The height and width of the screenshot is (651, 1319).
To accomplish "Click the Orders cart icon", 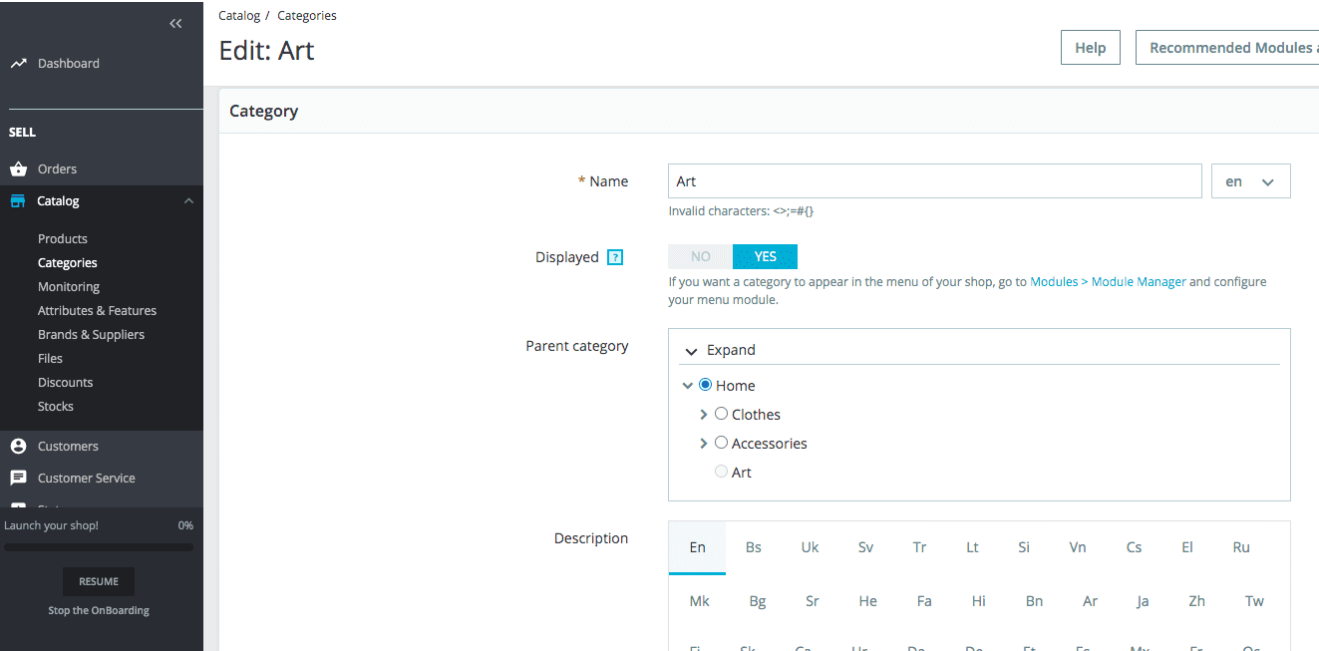I will [17, 168].
